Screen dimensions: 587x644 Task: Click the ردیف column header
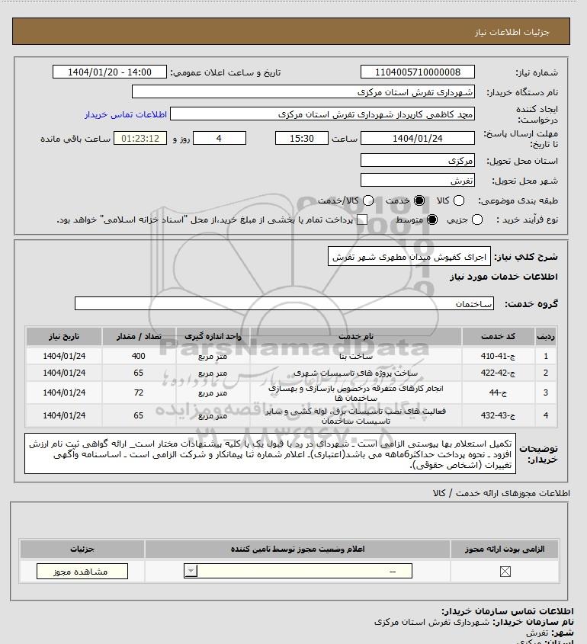pyautogui.click(x=546, y=336)
